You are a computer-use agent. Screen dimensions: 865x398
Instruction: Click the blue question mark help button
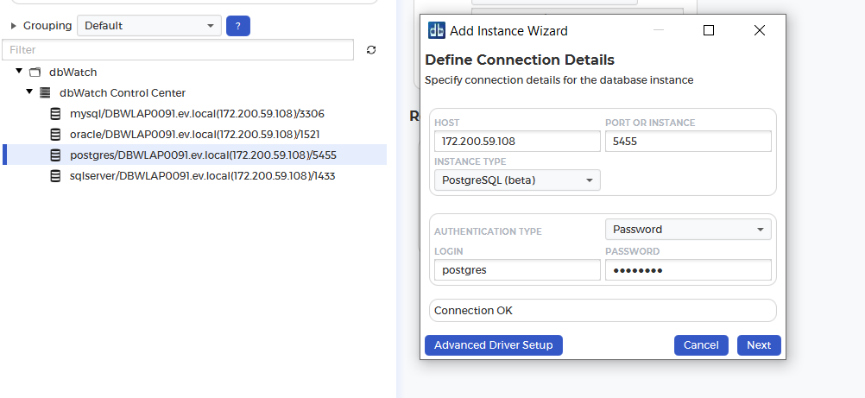click(237, 26)
